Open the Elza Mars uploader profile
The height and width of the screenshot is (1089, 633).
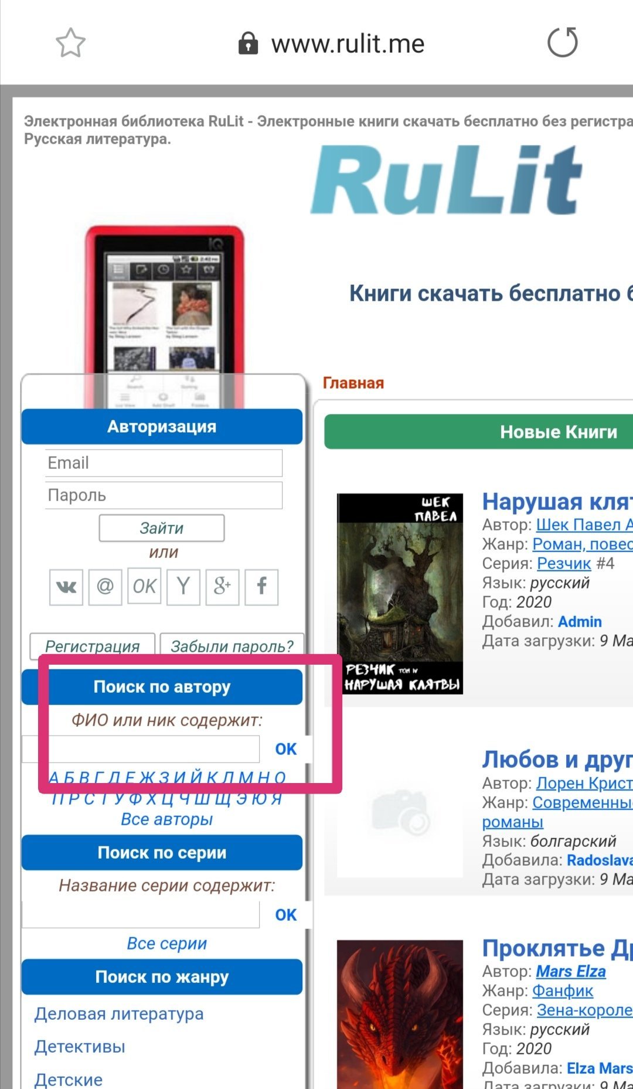tap(600, 1068)
